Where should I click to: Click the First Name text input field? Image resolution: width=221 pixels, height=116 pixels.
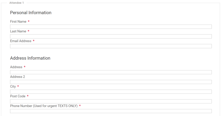point(111,27)
